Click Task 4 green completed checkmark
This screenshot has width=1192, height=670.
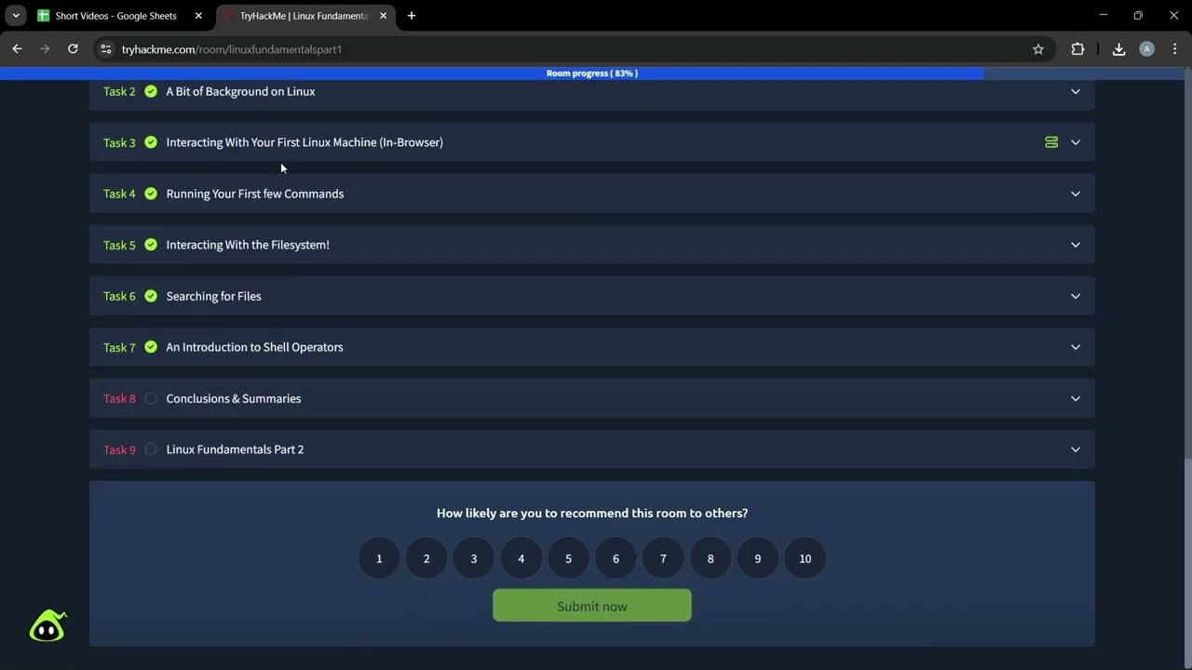(151, 194)
